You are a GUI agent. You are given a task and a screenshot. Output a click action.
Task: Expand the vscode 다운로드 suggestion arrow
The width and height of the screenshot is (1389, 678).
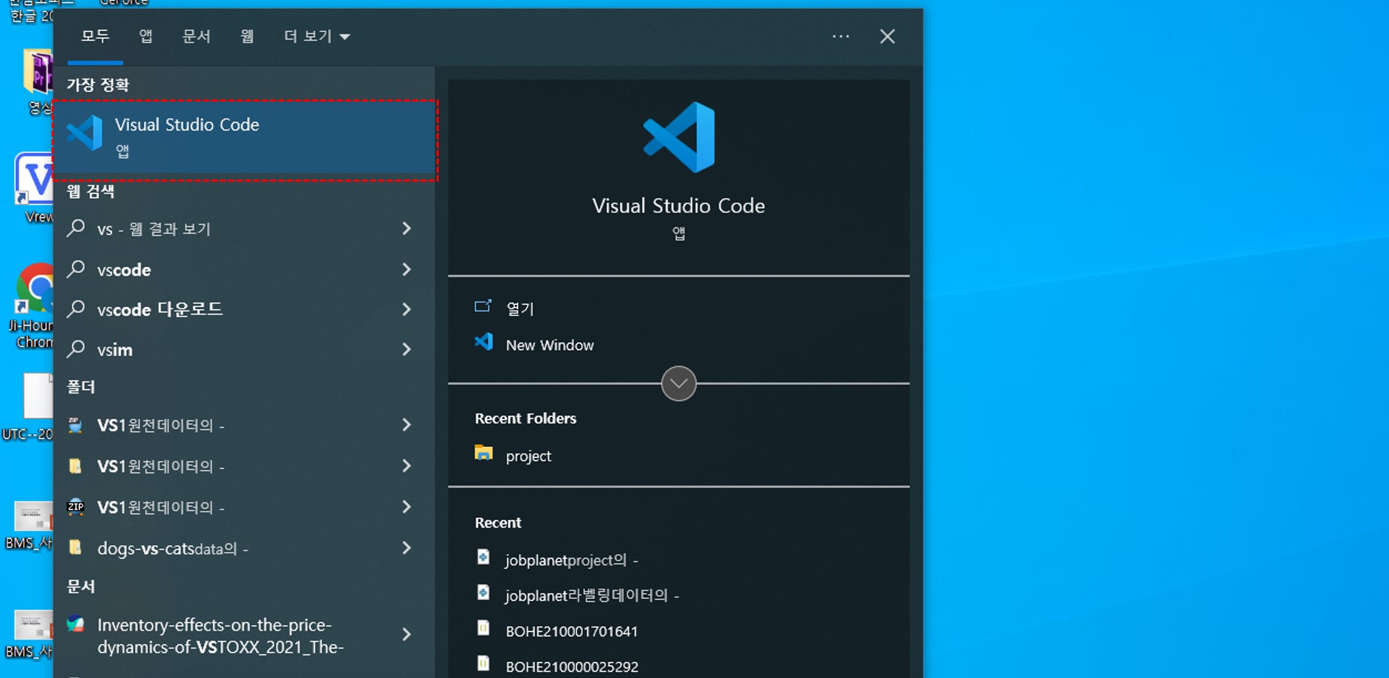tap(407, 309)
